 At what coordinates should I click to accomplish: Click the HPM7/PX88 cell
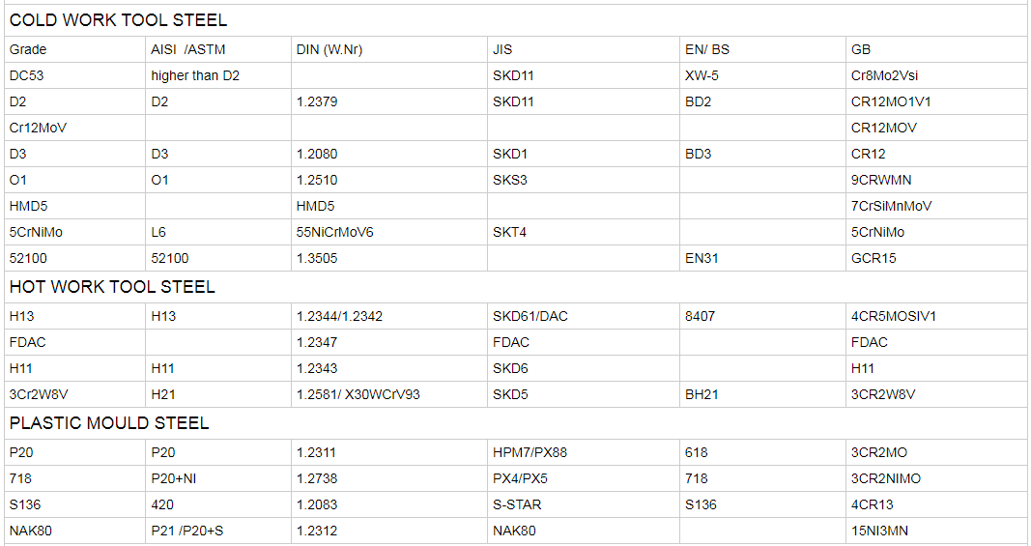(x=530, y=452)
